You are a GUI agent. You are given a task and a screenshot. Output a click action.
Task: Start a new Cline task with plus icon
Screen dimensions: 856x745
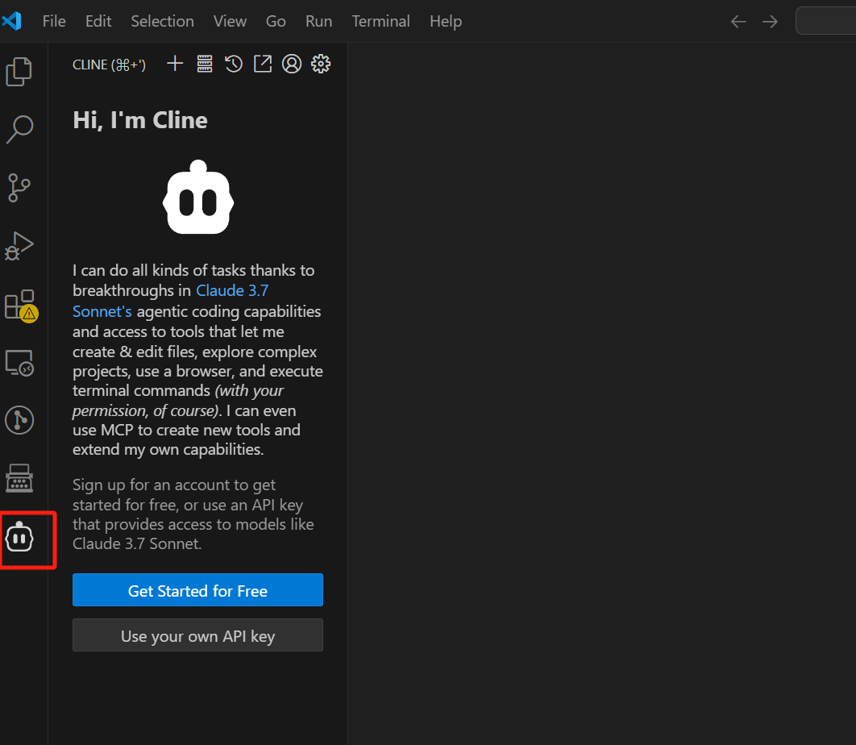click(x=175, y=64)
